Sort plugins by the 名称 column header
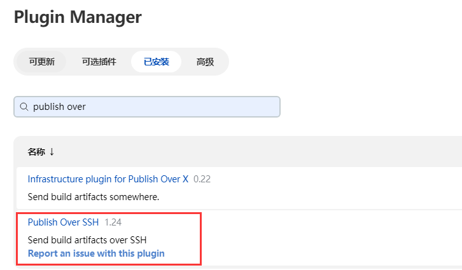This screenshot has width=462, height=270. (x=36, y=152)
